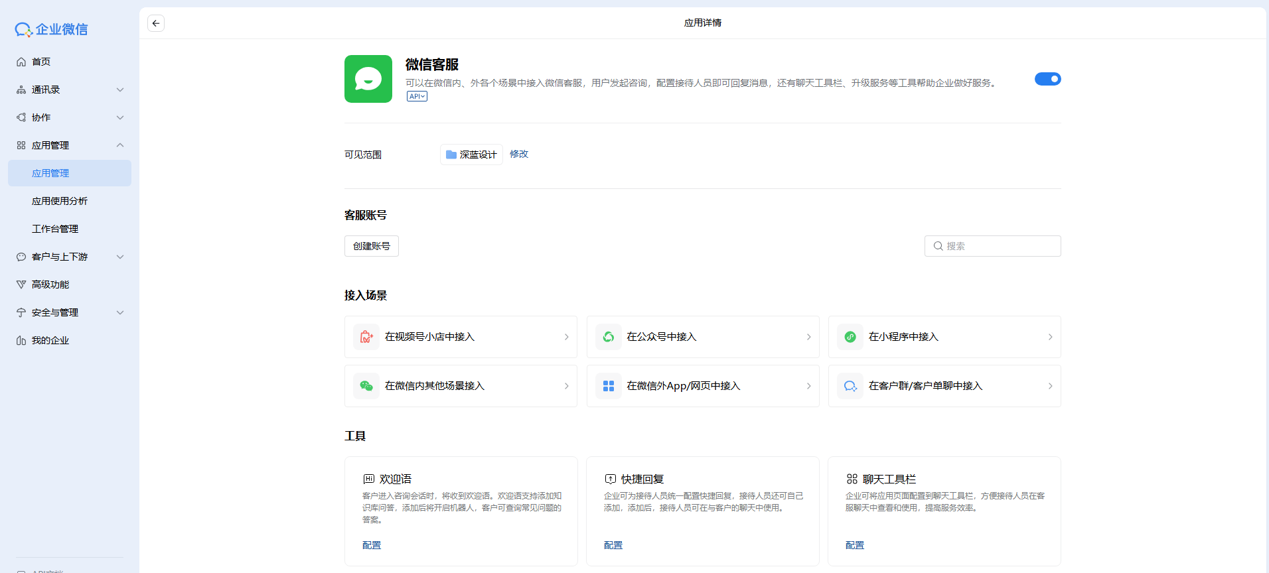Click the 修改 link for 可见范围

pos(519,154)
